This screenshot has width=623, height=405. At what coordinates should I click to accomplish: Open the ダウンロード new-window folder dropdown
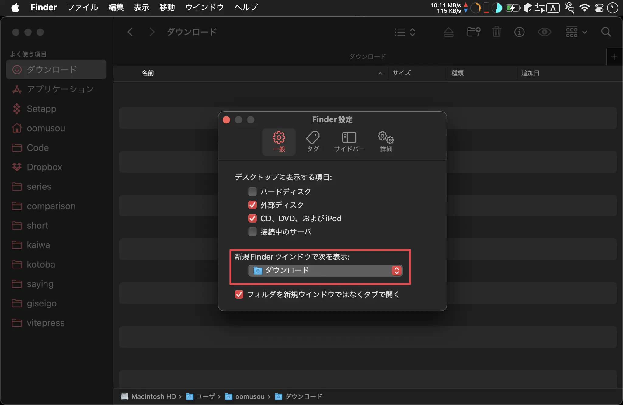click(x=325, y=270)
